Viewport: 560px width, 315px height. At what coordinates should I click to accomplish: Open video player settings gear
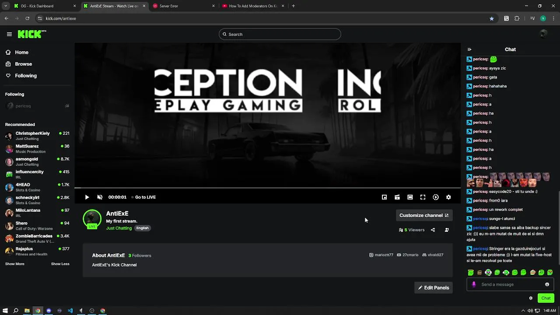point(448,197)
